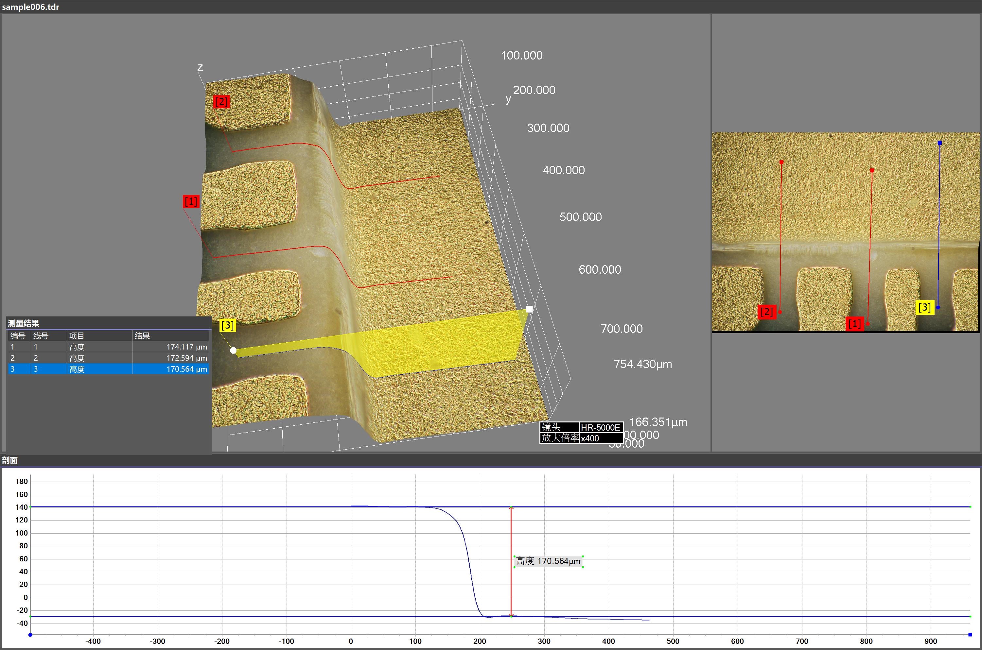The width and height of the screenshot is (982, 650).
Task: Click red square endpoint atop line 2 in thumbnail
Action: 782,162
